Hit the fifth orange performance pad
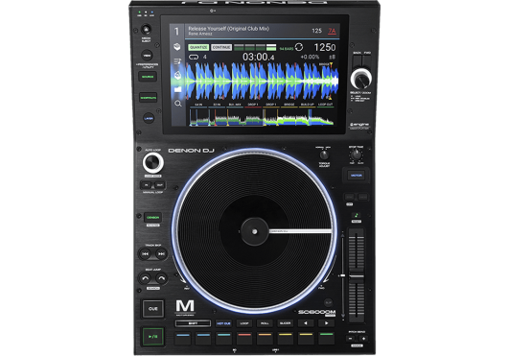 [265, 338]
